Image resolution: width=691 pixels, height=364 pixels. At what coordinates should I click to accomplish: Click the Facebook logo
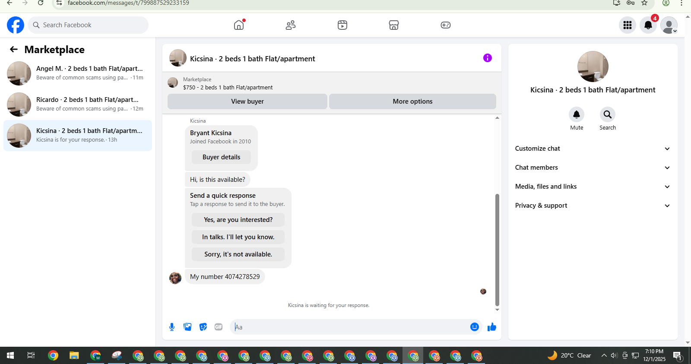(16, 25)
